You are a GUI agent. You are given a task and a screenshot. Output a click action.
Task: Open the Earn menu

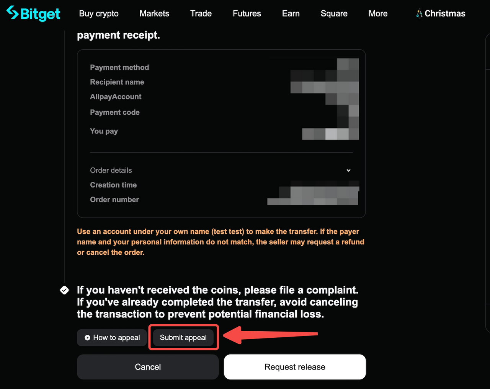[291, 13]
